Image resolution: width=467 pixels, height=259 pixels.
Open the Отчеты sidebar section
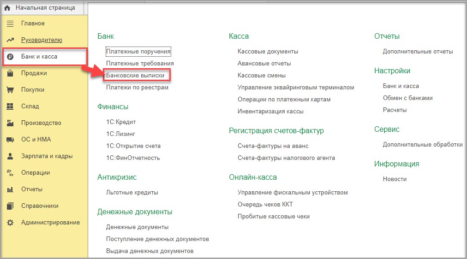coord(32,189)
